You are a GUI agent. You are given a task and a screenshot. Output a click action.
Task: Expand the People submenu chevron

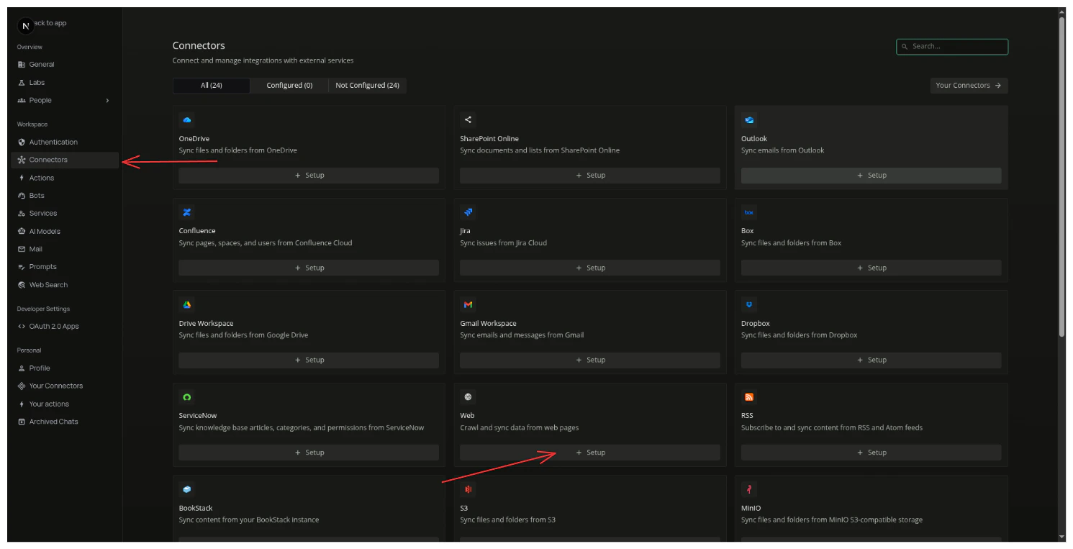(107, 101)
